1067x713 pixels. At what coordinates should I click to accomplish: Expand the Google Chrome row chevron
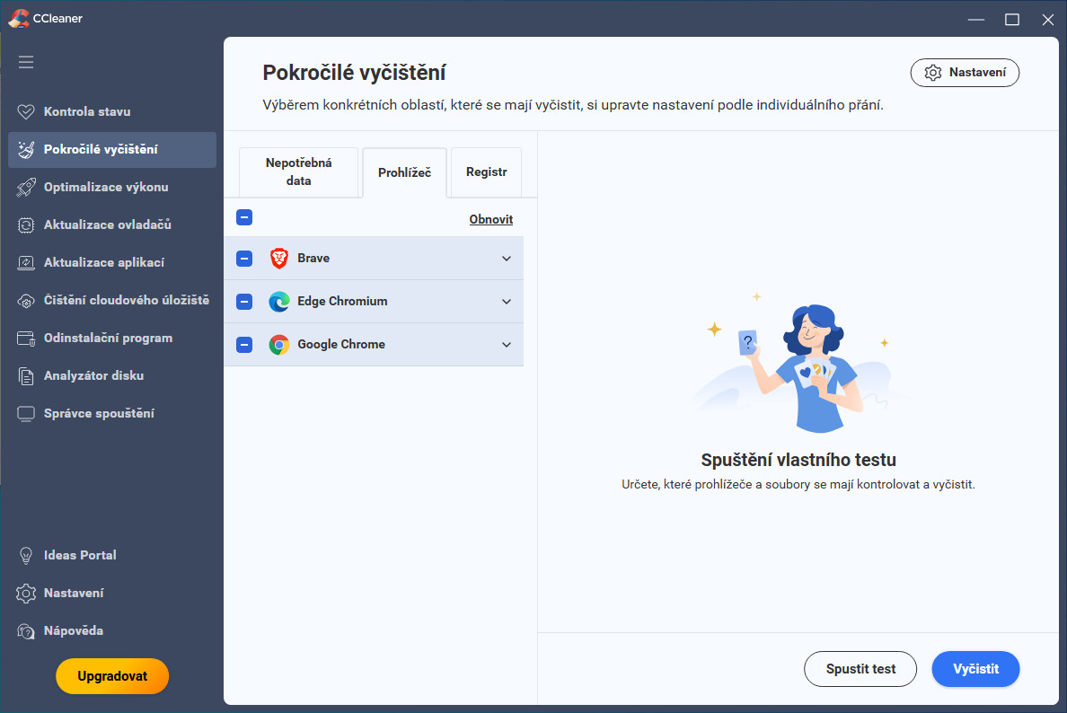point(507,345)
